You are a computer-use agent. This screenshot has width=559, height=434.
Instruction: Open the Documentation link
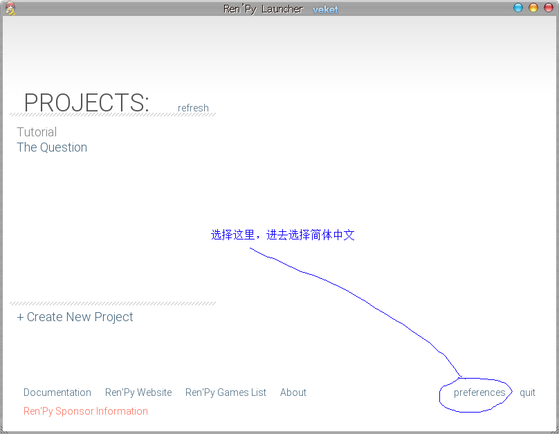[x=57, y=392]
